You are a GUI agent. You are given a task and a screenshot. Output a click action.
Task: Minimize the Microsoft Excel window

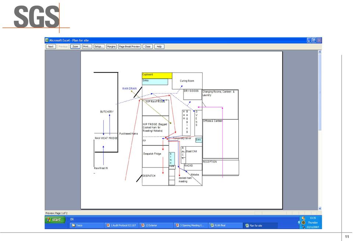pyautogui.click(x=309, y=40)
